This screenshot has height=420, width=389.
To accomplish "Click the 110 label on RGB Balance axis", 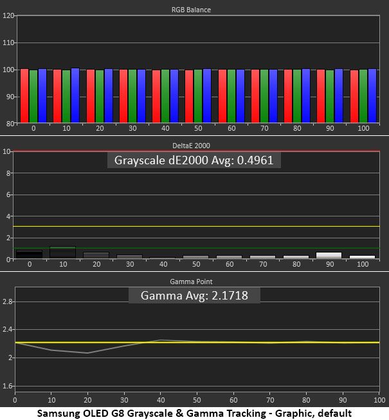I will [8, 43].
